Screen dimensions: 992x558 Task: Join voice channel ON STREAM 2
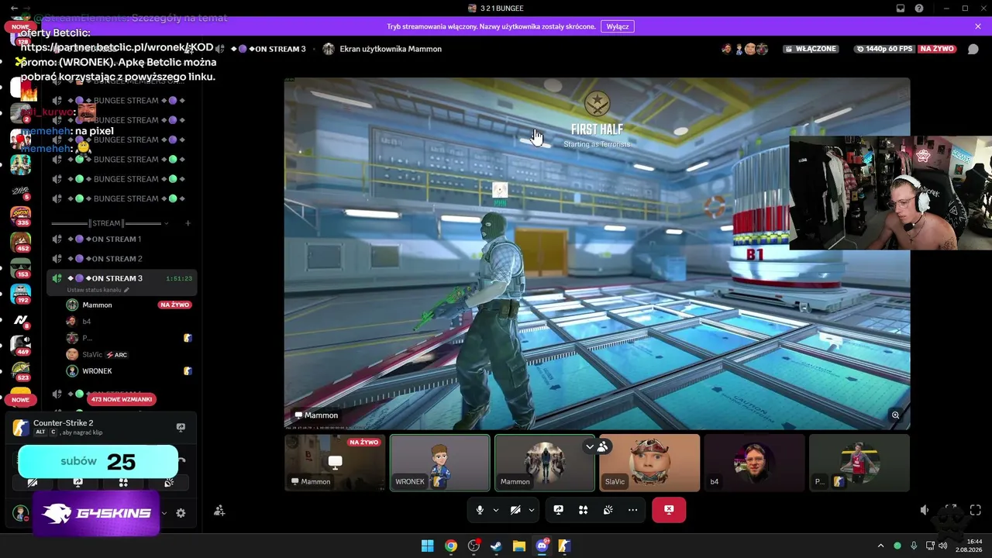click(x=122, y=259)
